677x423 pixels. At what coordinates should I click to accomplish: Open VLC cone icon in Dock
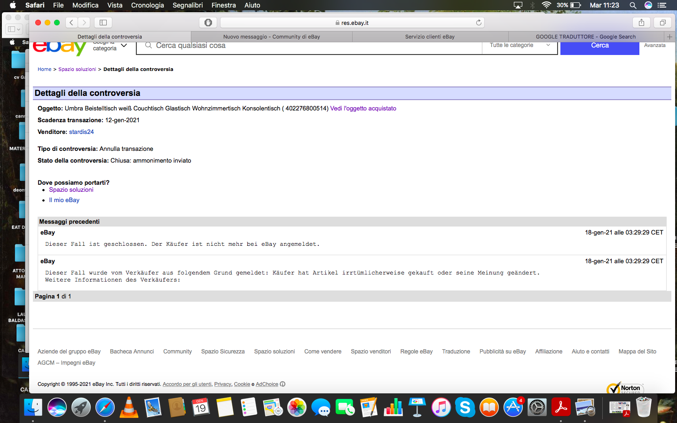click(x=129, y=407)
